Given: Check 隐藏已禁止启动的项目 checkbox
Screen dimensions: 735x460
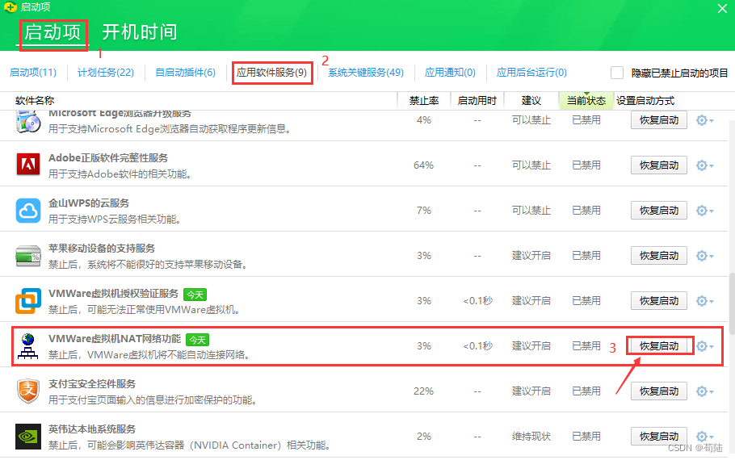Looking at the screenshot, I should (617, 73).
